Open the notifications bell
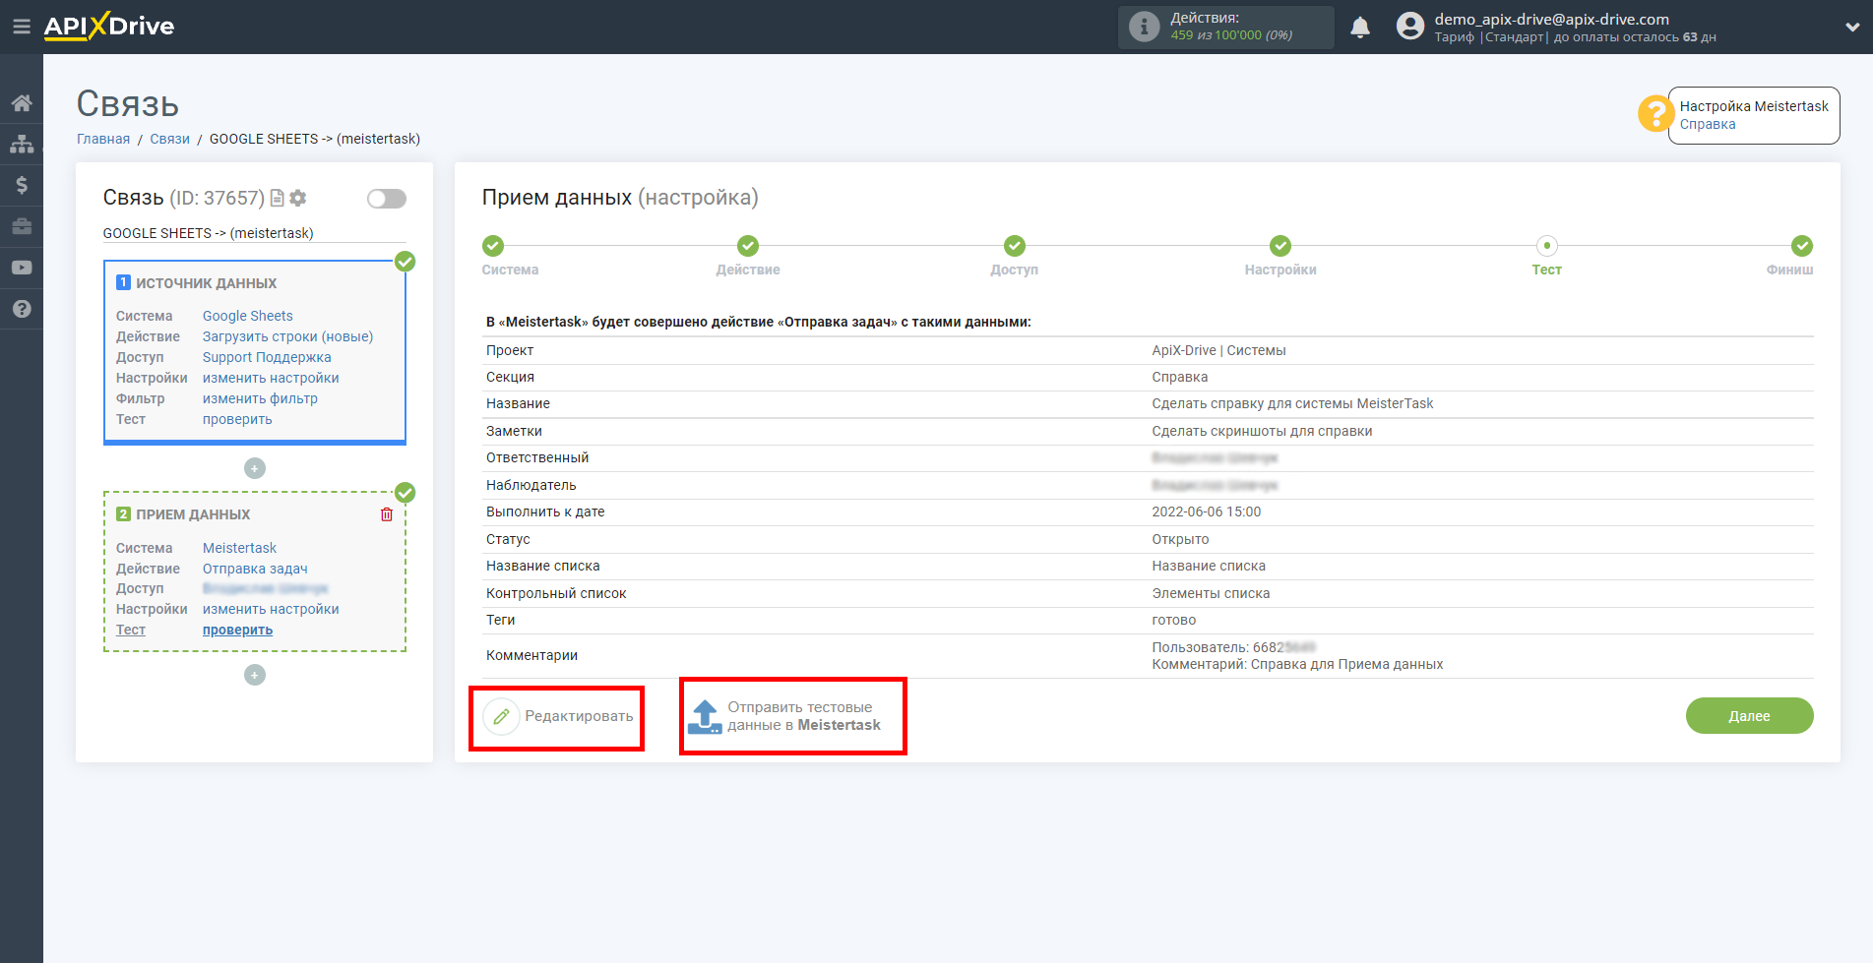This screenshot has height=963, width=1873. coord(1360,28)
